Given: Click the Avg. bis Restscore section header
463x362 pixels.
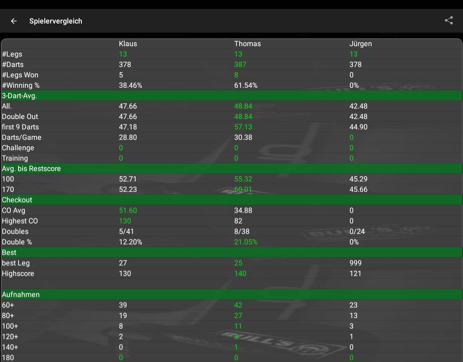Looking at the screenshot, I should pyautogui.click(x=31, y=168).
